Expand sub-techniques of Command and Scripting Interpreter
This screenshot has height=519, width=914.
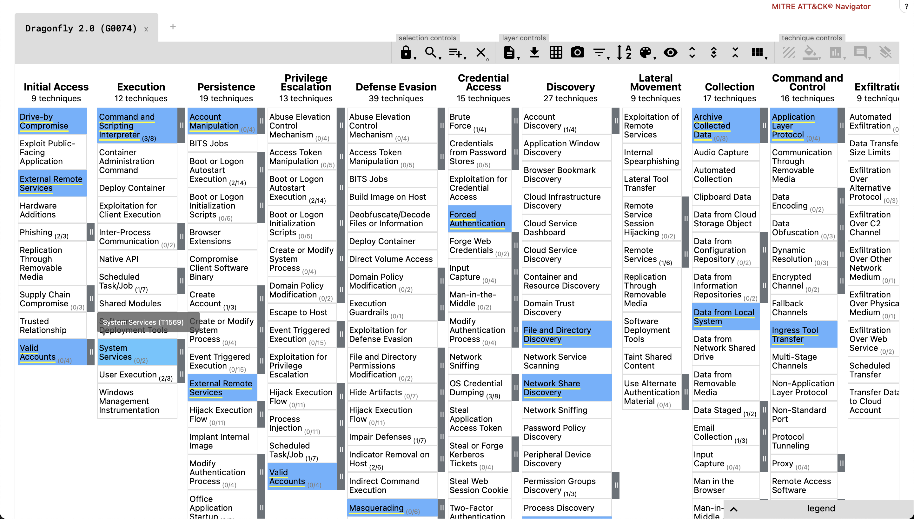(x=182, y=125)
